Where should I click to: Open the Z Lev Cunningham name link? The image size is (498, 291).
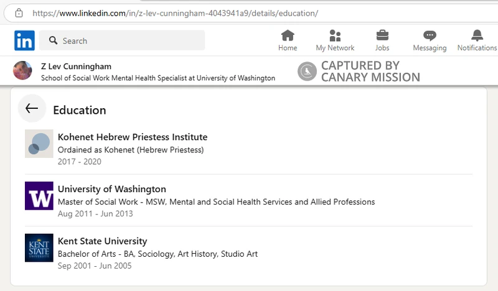click(x=76, y=67)
